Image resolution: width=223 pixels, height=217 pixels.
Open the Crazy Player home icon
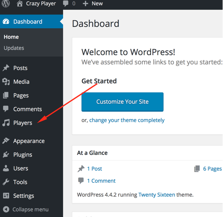20,3
